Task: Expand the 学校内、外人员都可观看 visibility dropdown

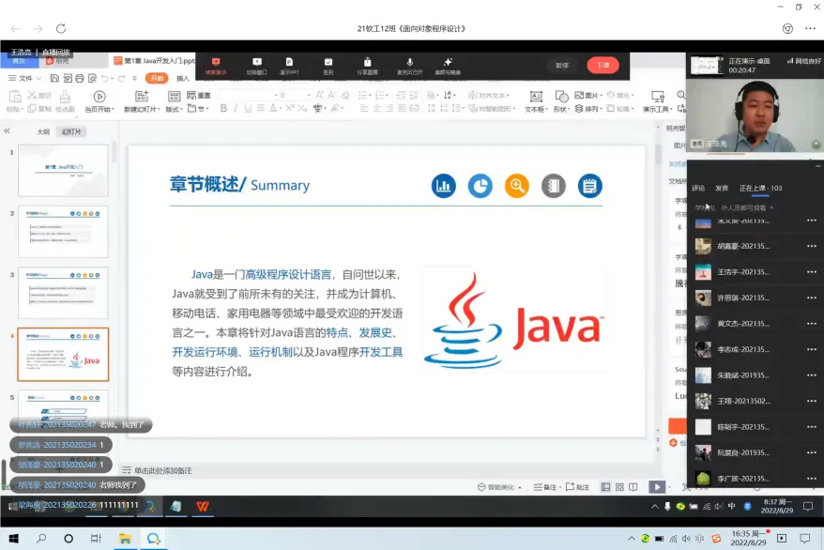Action: 771,207
